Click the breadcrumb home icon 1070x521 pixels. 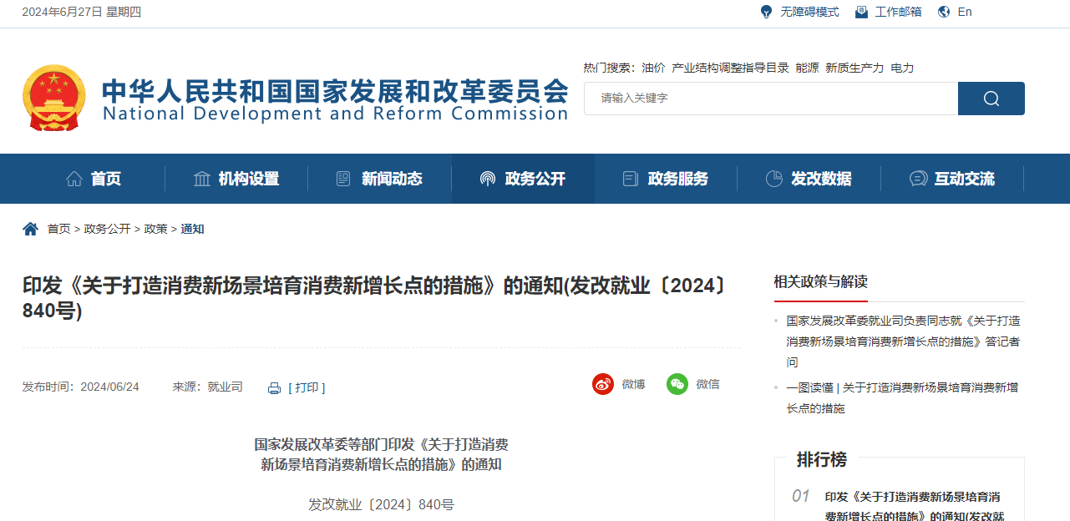tap(31, 229)
